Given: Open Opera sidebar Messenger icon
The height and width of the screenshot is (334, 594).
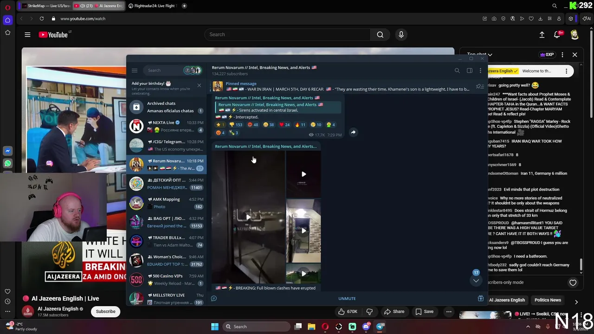Looking at the screenshot, I should [8, 151].
